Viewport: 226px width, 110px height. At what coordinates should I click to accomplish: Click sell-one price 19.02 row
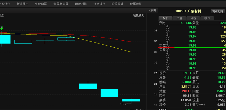192,45
